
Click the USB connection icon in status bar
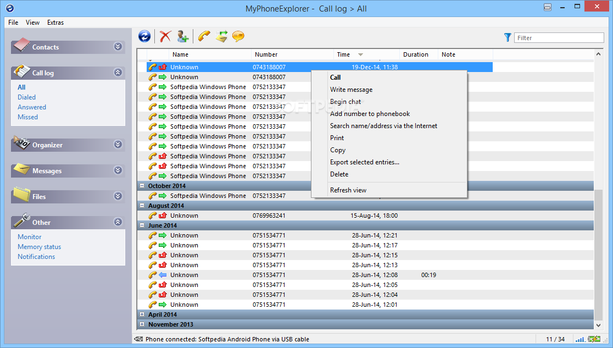(138, 339)
